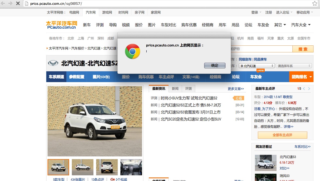Bookmark page with star icon
This screenshot has width=320, height=181.
click(315, 4)
